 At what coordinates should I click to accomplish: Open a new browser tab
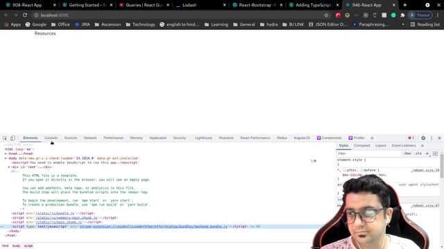pyautogui.click(x=404, y=5)
